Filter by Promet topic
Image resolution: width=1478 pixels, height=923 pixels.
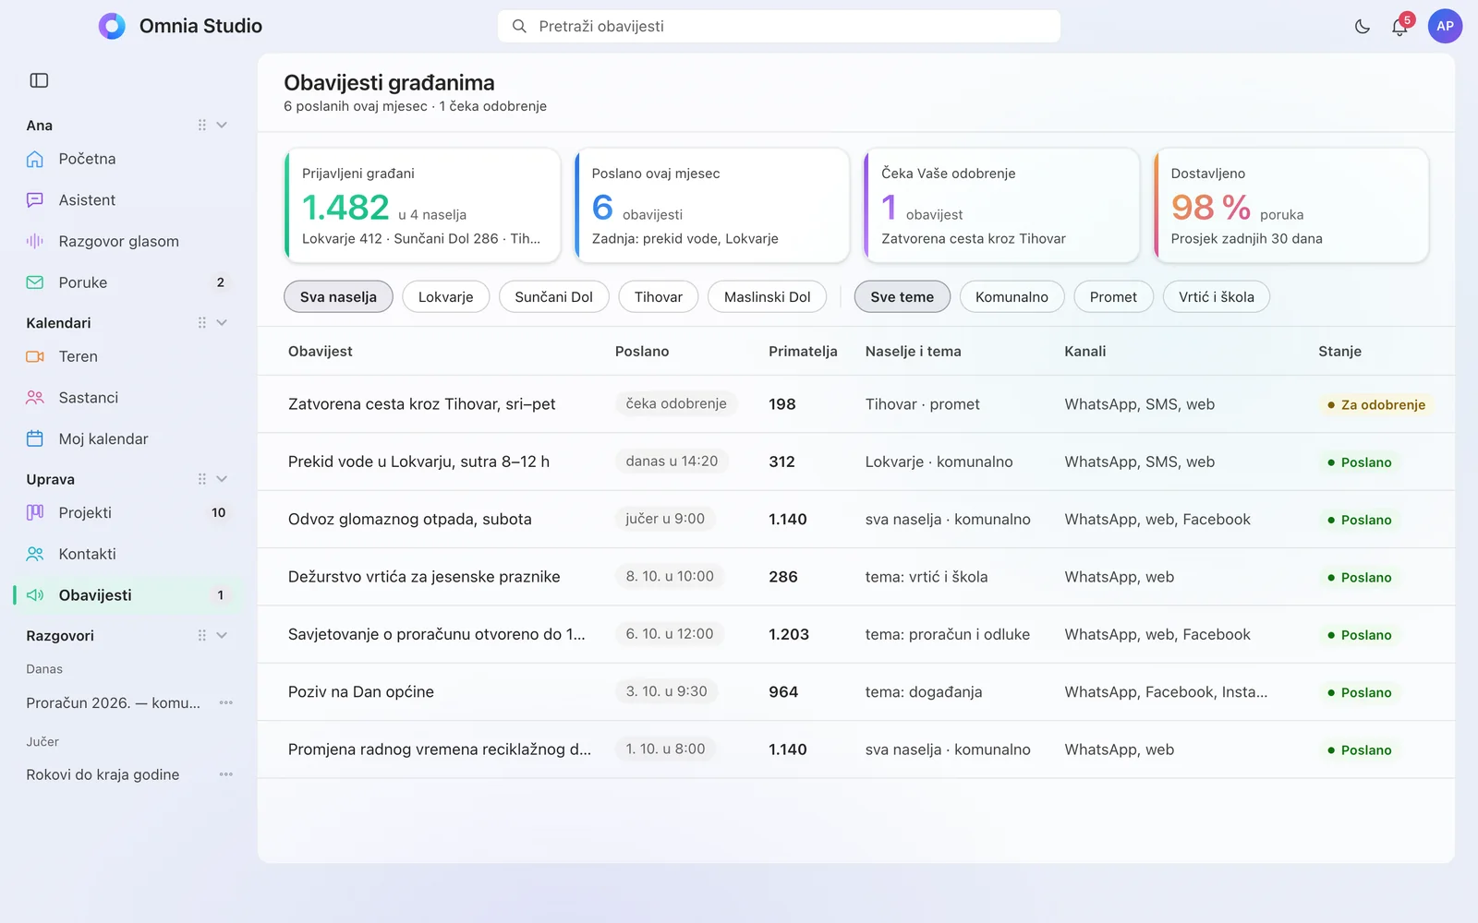click(1113, 297)
